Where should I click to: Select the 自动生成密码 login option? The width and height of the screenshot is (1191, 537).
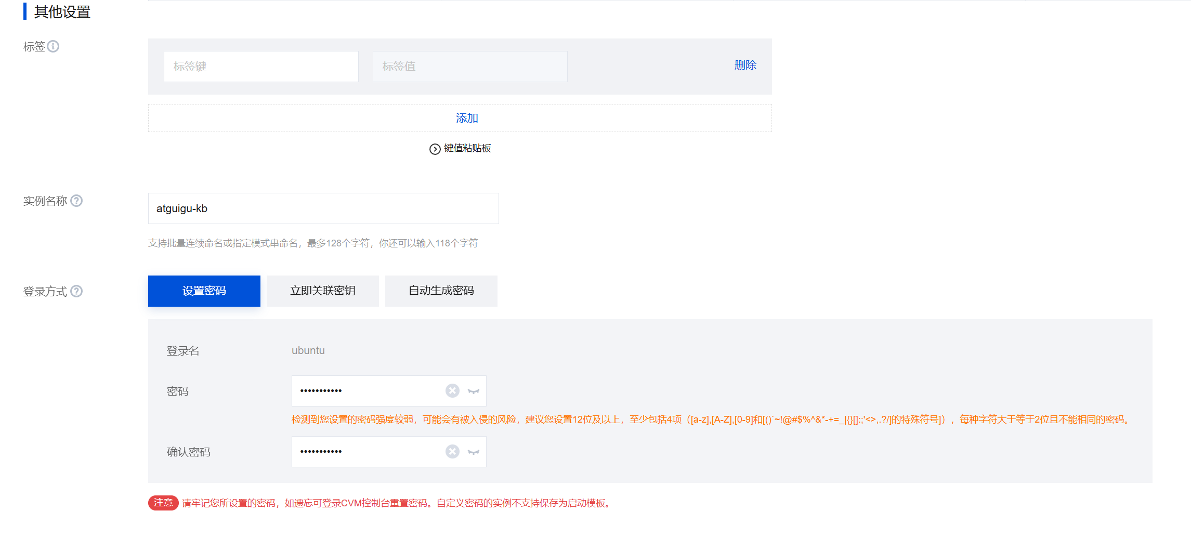click(x=441, y=291)
